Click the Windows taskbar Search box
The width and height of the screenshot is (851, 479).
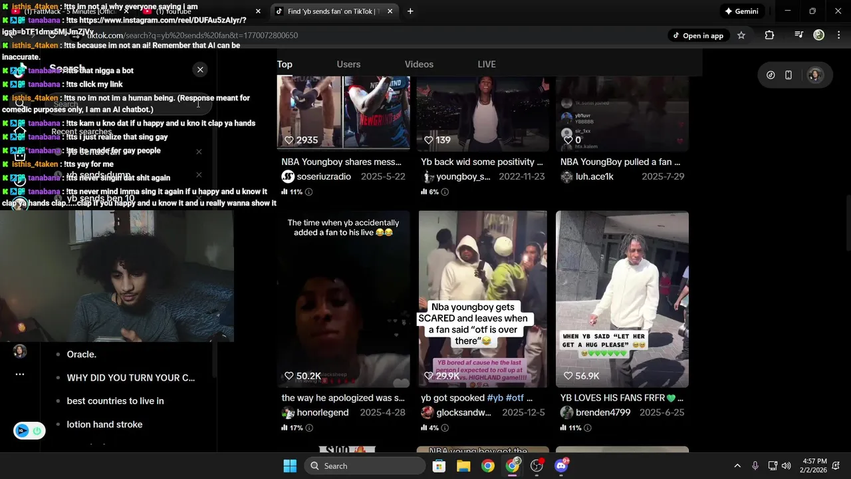tap(365, 466)
